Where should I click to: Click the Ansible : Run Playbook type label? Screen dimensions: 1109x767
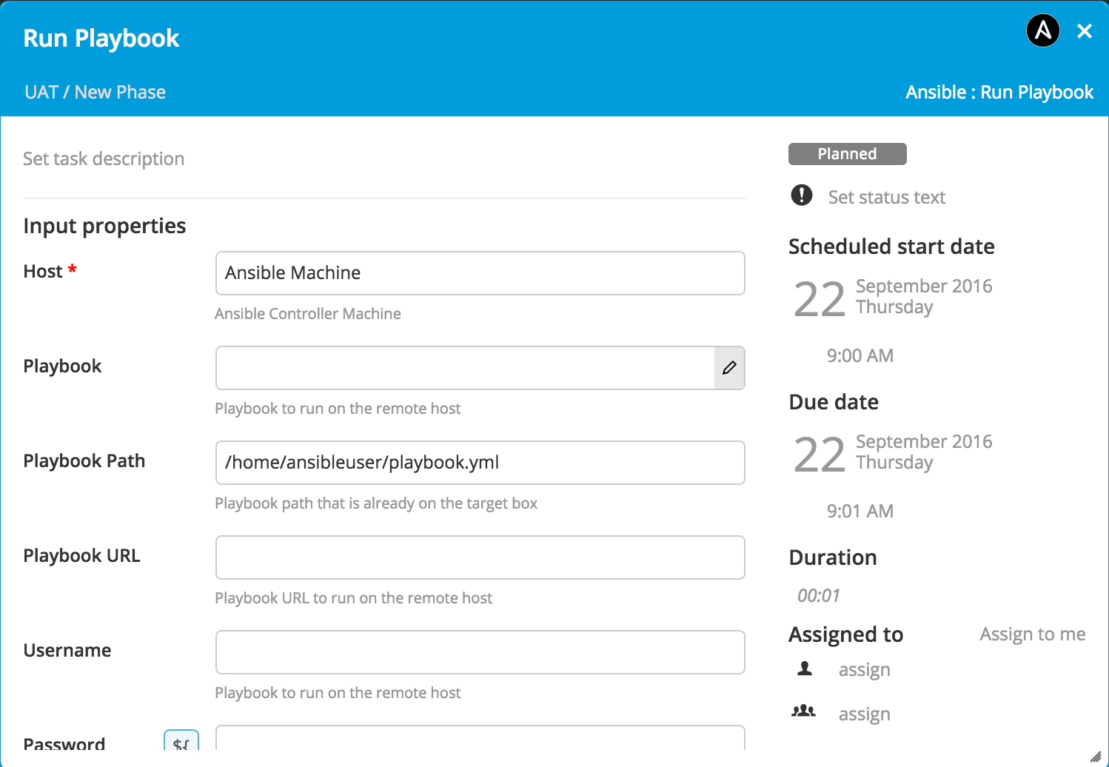point(999,93)
